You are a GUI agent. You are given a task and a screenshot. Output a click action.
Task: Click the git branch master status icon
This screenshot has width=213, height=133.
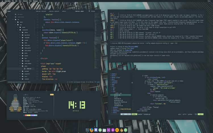[140, 114]
